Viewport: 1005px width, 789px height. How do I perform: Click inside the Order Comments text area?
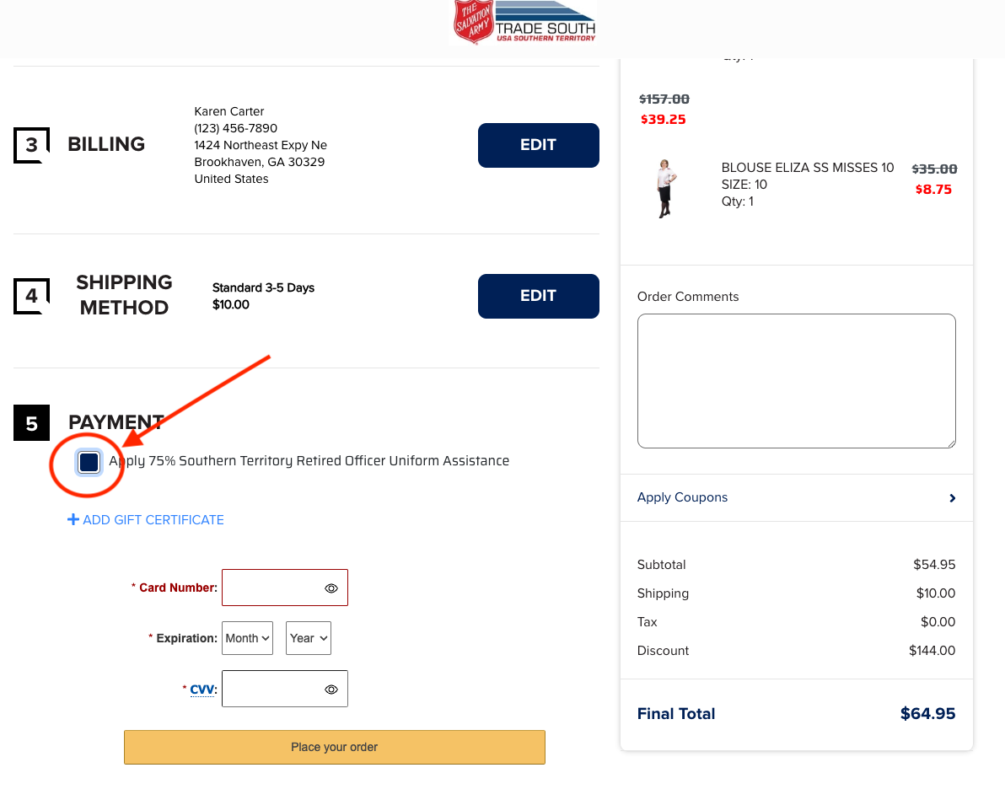(796, 381)
